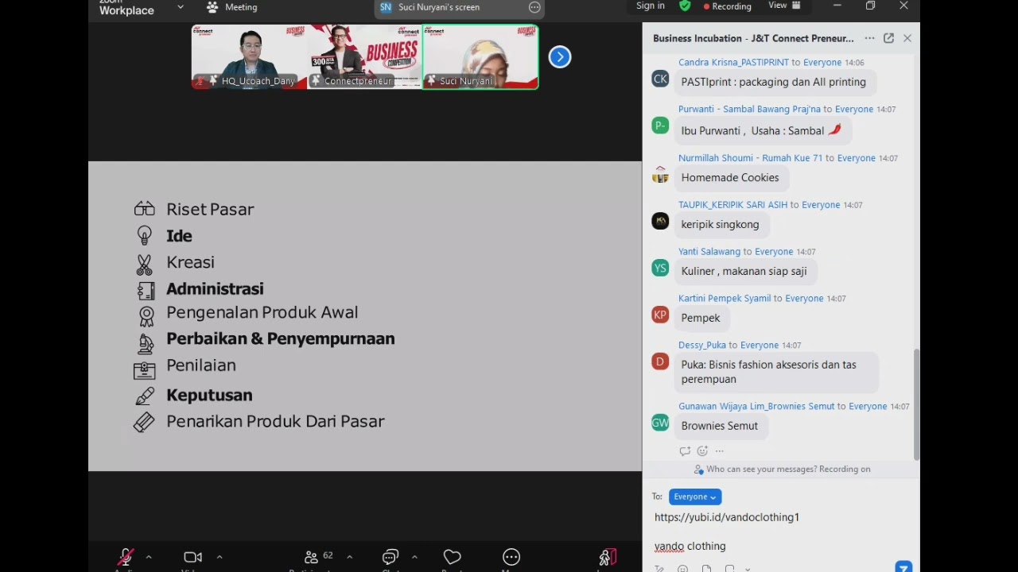
Task: Open emoji picker in chat composer
Action: coord(682,568)
